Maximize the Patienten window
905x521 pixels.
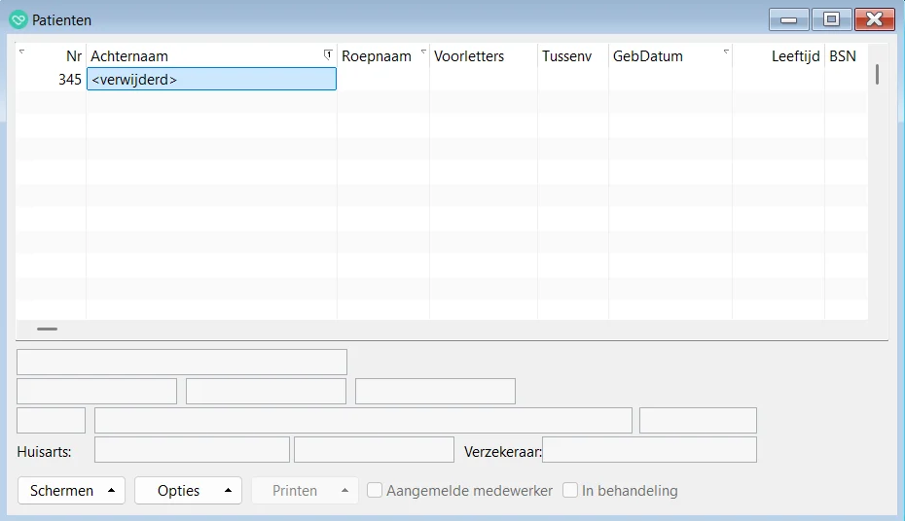tap(831, 19)
